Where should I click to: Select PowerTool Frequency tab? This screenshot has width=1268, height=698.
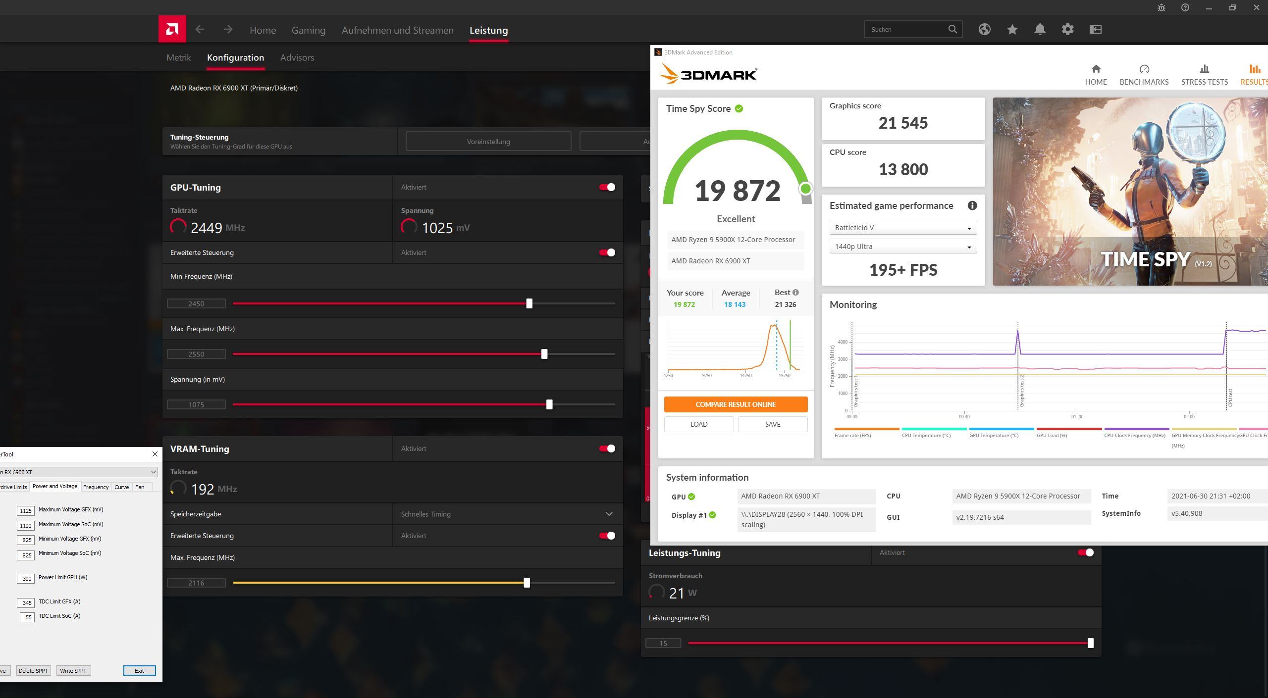pyautogui.click(x=96, y=487)
